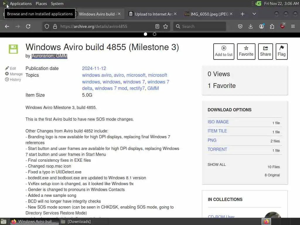Switch to the Windows Aviro taskbar window
This screenshot has height=225, width=300.
pos(34,221)
